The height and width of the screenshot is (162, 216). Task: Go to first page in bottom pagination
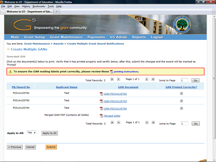[x=112, y=123]
